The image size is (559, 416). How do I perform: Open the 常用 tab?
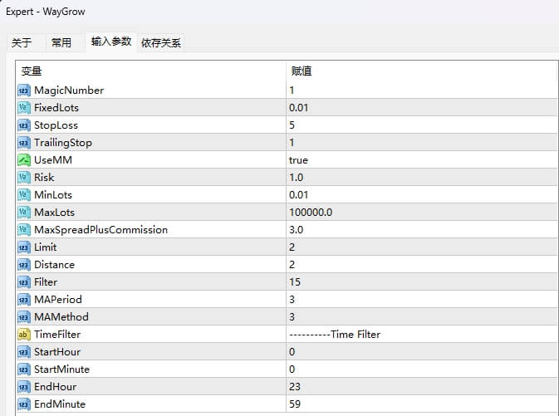click(x=61, y=43)
